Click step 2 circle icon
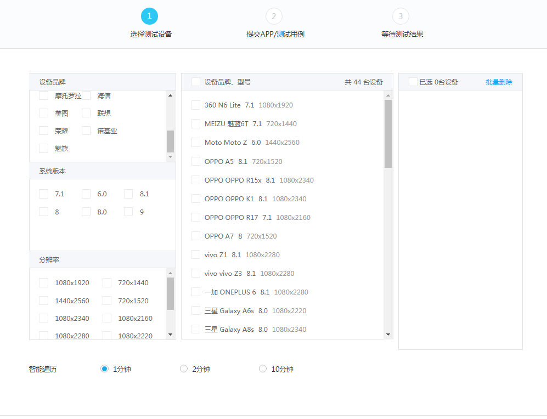The height and width of the screenshot is (419, 547). pos(274,16)
